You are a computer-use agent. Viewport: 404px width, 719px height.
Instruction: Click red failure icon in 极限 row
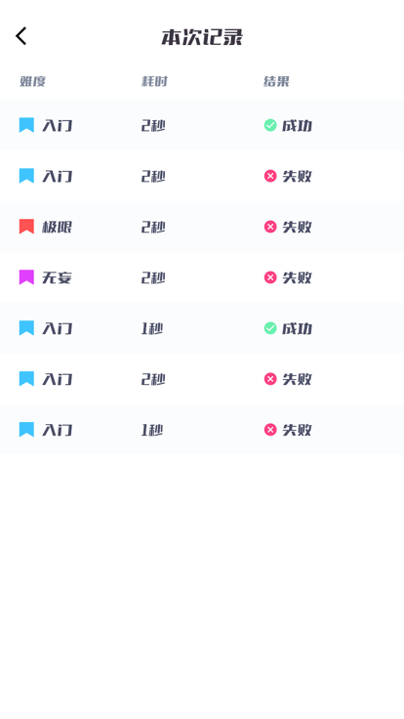click(270, 227)
